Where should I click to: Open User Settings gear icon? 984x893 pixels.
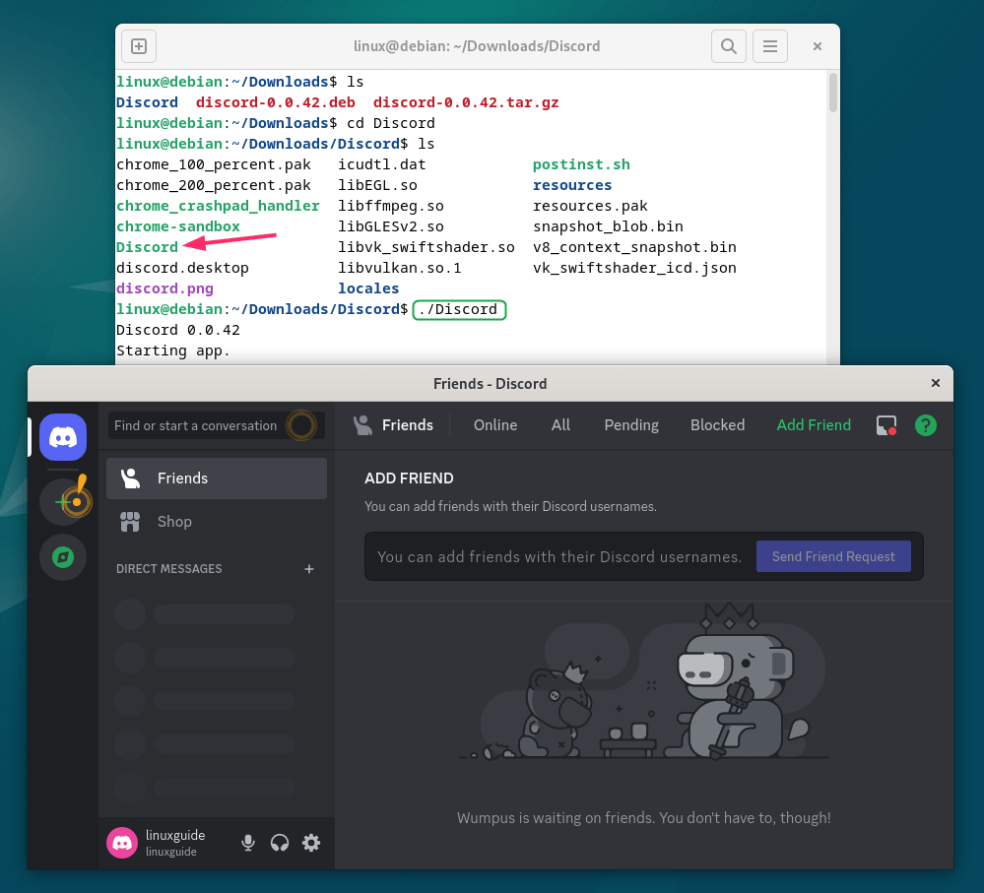pyautogui.click(x=311, y=843)
